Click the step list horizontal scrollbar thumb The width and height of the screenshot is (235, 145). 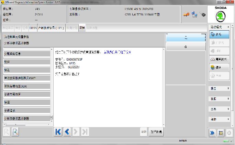coord(15,125)
